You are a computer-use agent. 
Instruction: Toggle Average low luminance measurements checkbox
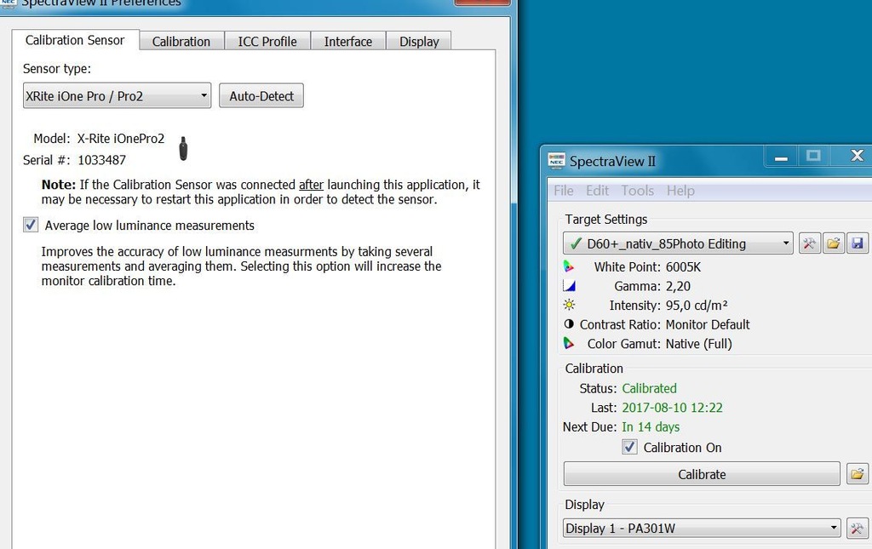click(x=31, y=225)
